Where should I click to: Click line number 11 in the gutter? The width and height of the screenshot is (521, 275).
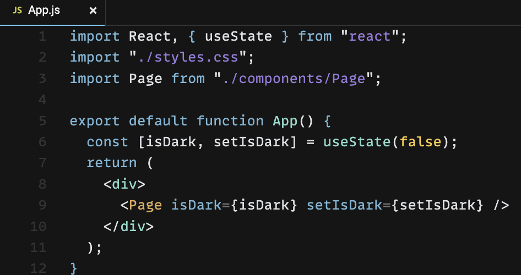[38, 248]
